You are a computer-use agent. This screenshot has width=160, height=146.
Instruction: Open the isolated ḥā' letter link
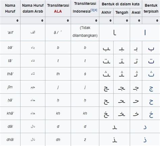coord(151,102)
